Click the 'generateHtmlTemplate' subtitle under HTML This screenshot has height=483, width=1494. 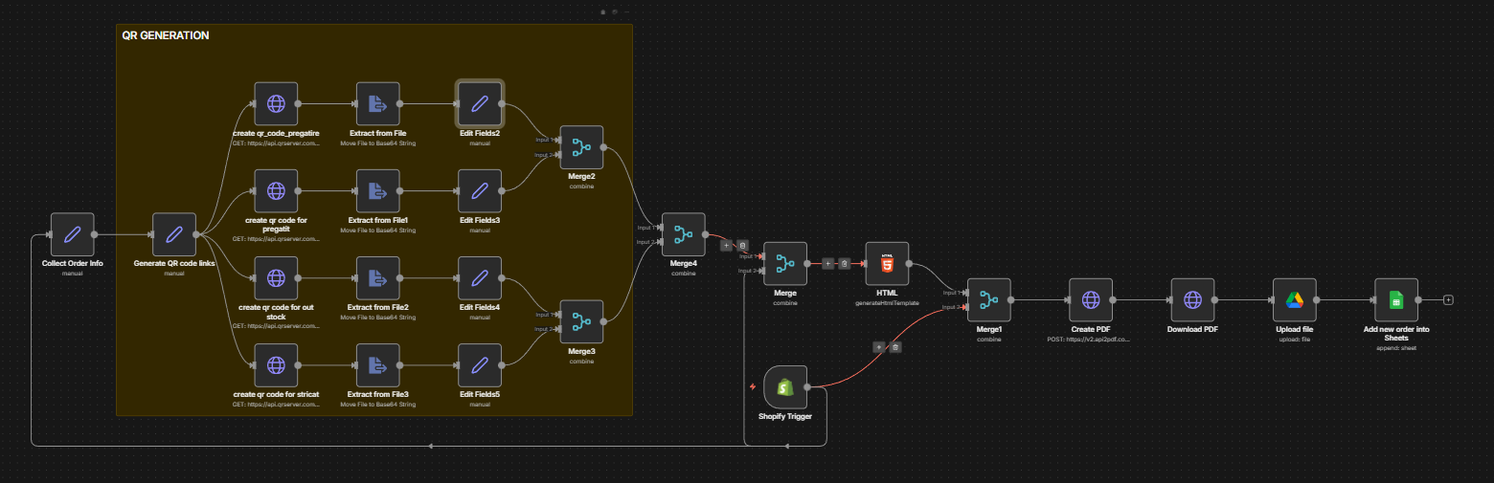click(x=887, y=302)
